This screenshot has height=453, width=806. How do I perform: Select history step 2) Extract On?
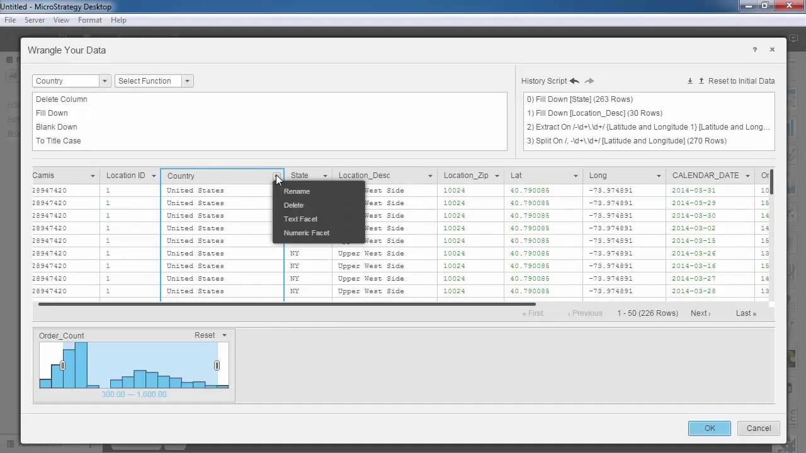pos(649,127)
